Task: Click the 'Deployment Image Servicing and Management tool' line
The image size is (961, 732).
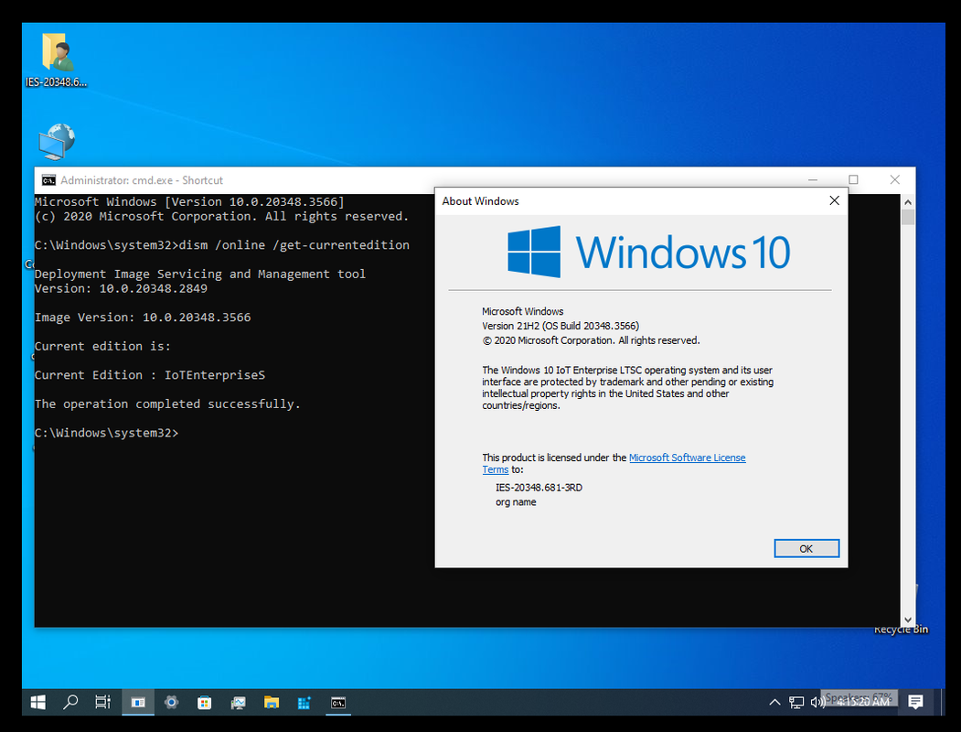Action: 200,274
